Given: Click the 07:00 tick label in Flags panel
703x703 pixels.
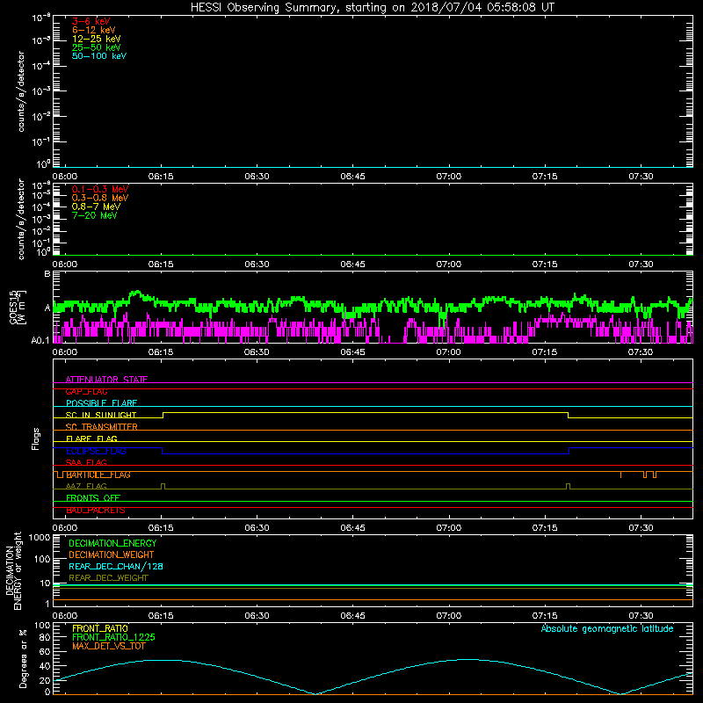Looking at the screenshot, I should [x=449, y=528].
